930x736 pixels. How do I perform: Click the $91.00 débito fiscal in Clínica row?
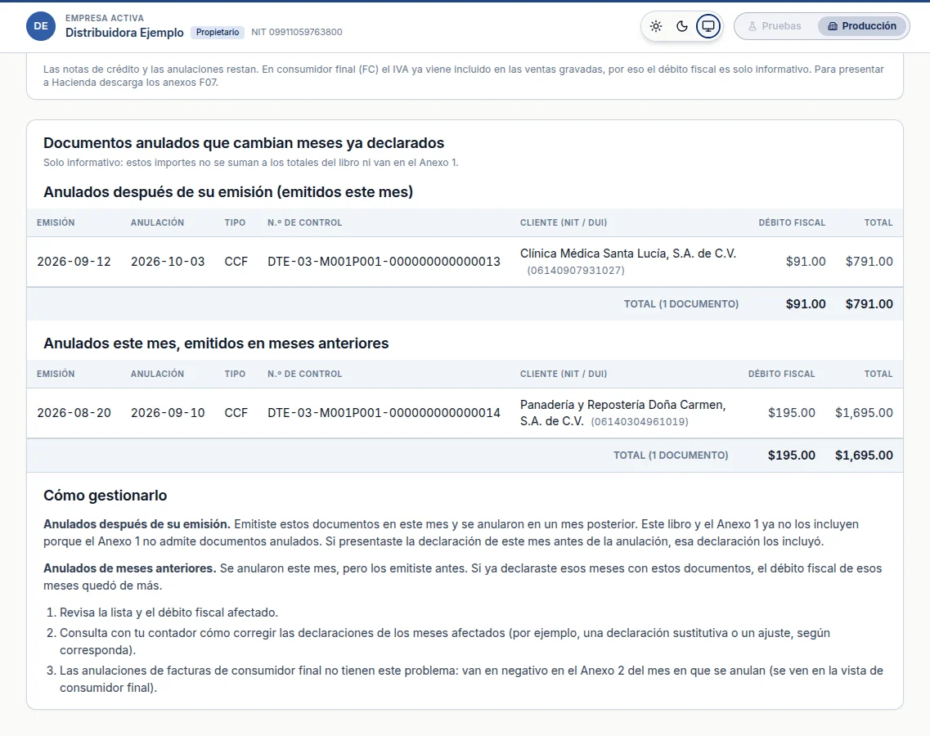[x=806, y=262]
